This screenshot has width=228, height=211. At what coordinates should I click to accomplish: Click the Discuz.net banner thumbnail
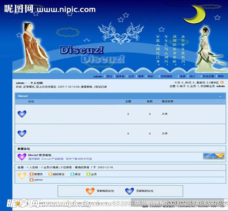214,156
